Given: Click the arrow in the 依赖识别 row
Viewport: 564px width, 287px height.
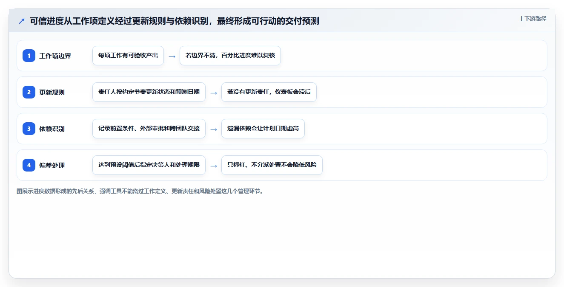Looking at the screenshot, I should coord(214,129).
